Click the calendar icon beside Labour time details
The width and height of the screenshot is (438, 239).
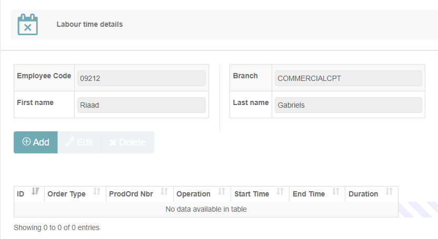pyautogui.click(x=27, y=25)
